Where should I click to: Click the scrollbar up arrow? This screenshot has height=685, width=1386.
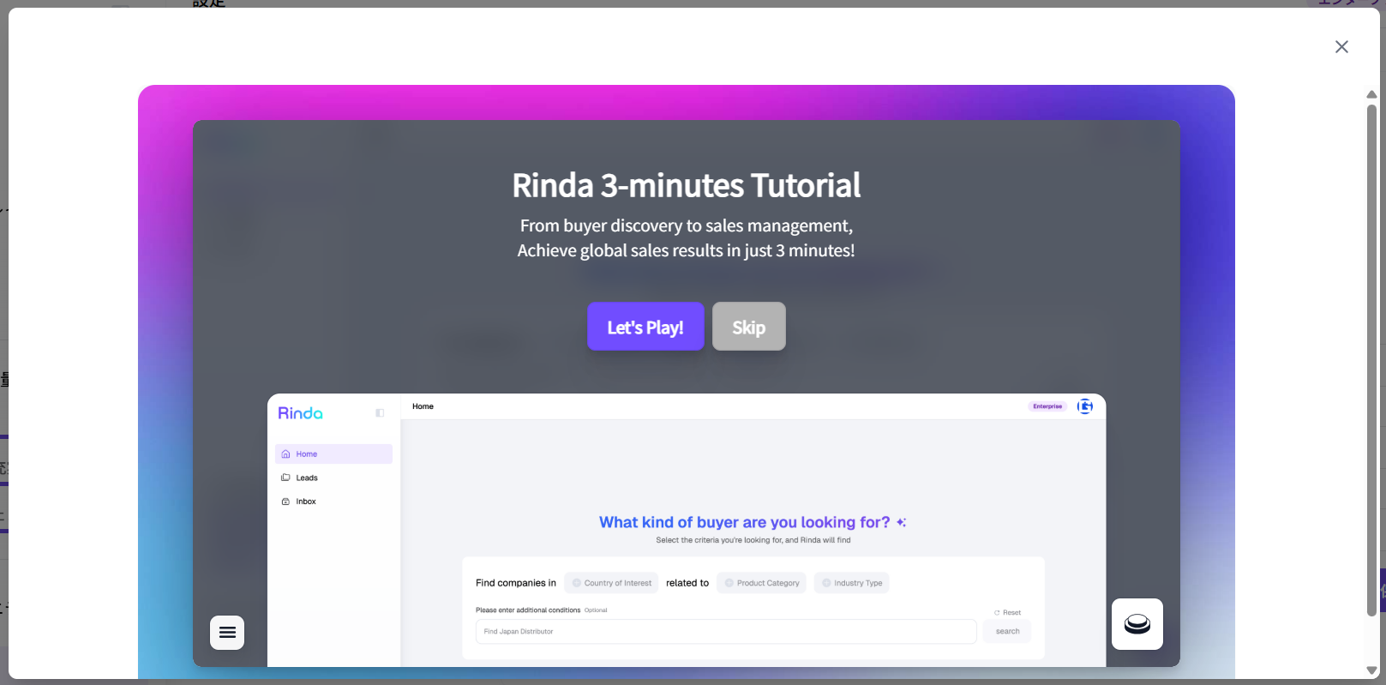pos(1371,94)
